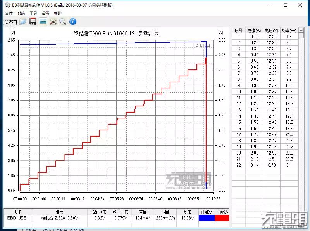Click the 电压(V) column header
This screenshot has width=310, height=231.
point(272,30)
